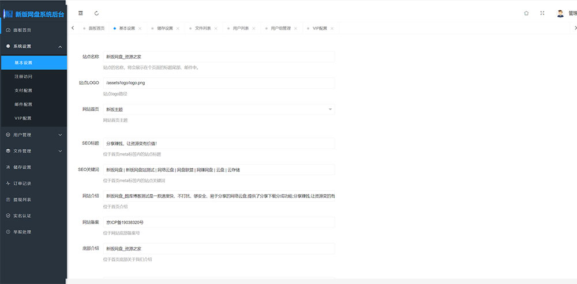The height and width of the screenshot is (284, 577).
Task: Collapse sidebar using the menu fold icon
Action: pos(80,13)
